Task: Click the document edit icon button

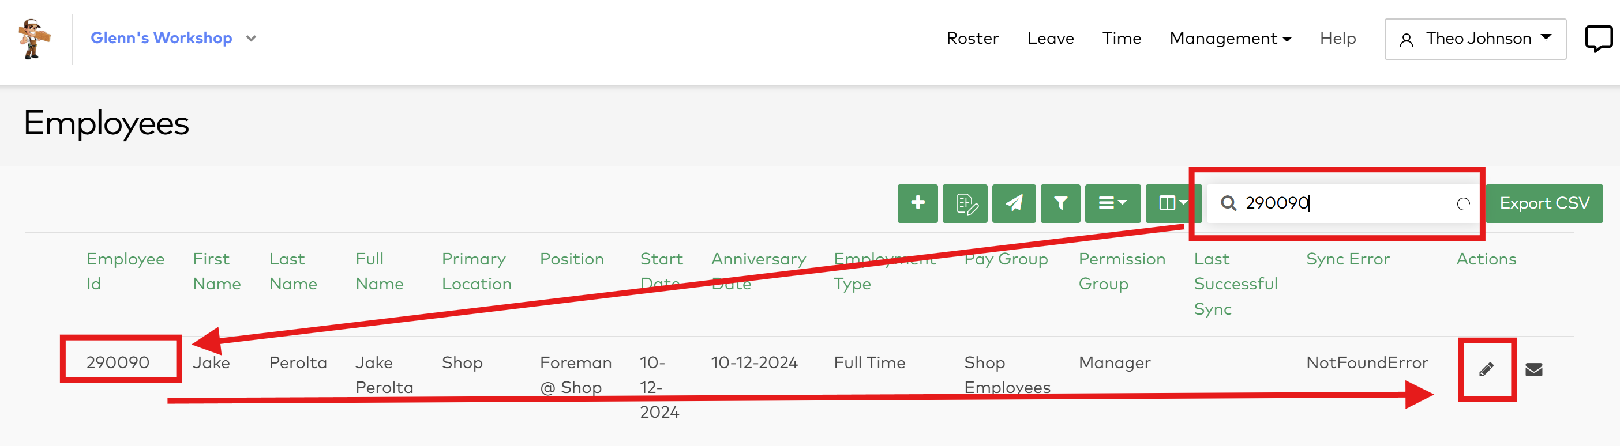Action: [x=965, y=203]
